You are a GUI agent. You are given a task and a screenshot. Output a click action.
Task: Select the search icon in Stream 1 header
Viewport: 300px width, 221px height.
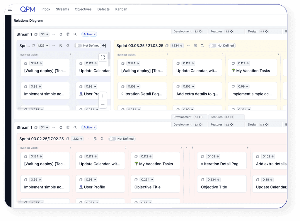(75, 34)
